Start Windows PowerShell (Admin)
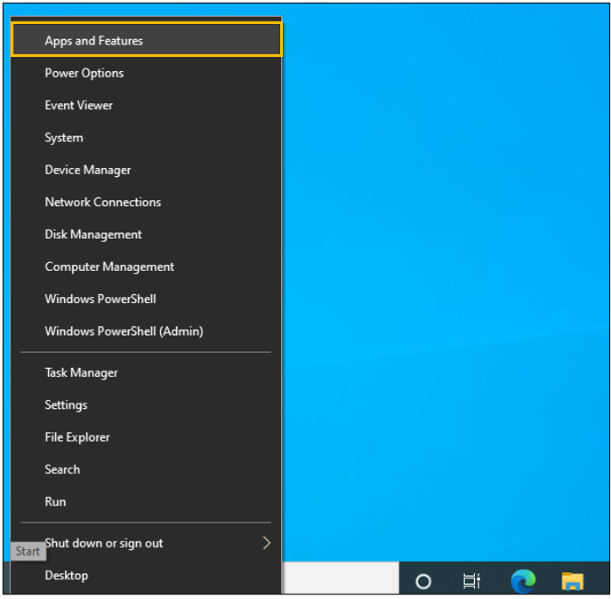Viewport: 611px width, 599px height. coord(146,331)
